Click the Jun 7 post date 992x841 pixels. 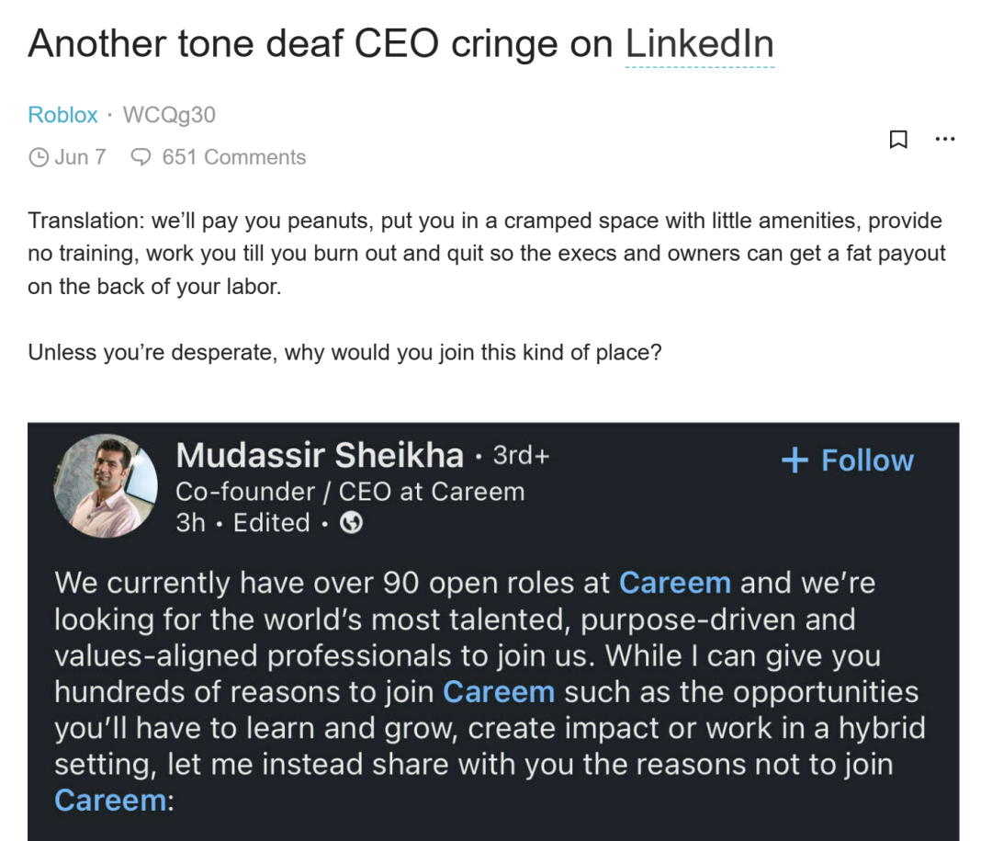click(80, 157)
